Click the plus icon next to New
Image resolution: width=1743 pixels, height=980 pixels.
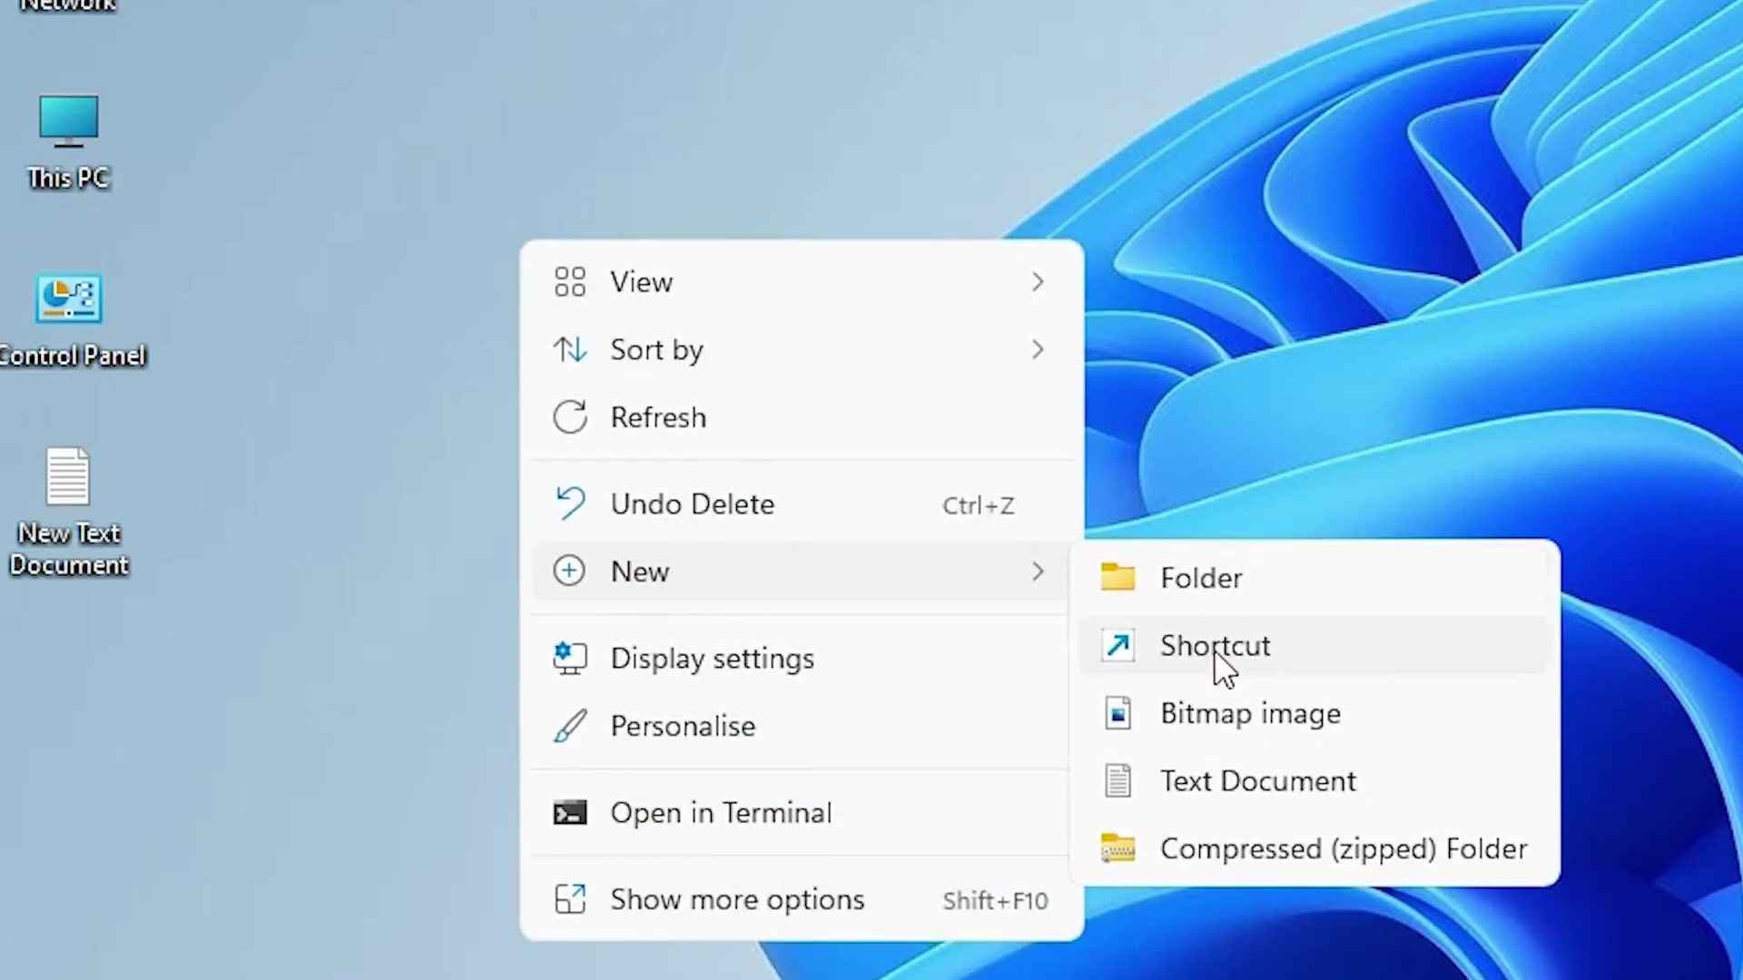[569, 571]
